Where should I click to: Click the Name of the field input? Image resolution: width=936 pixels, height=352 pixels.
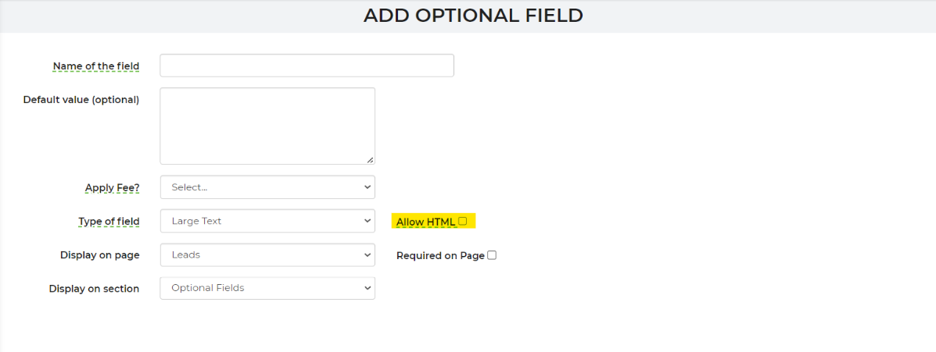(307, 66)
